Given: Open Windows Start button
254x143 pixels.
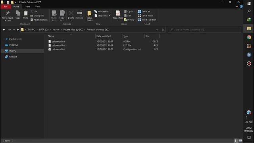Looking at the screenshot, I should tap(249, 4).
